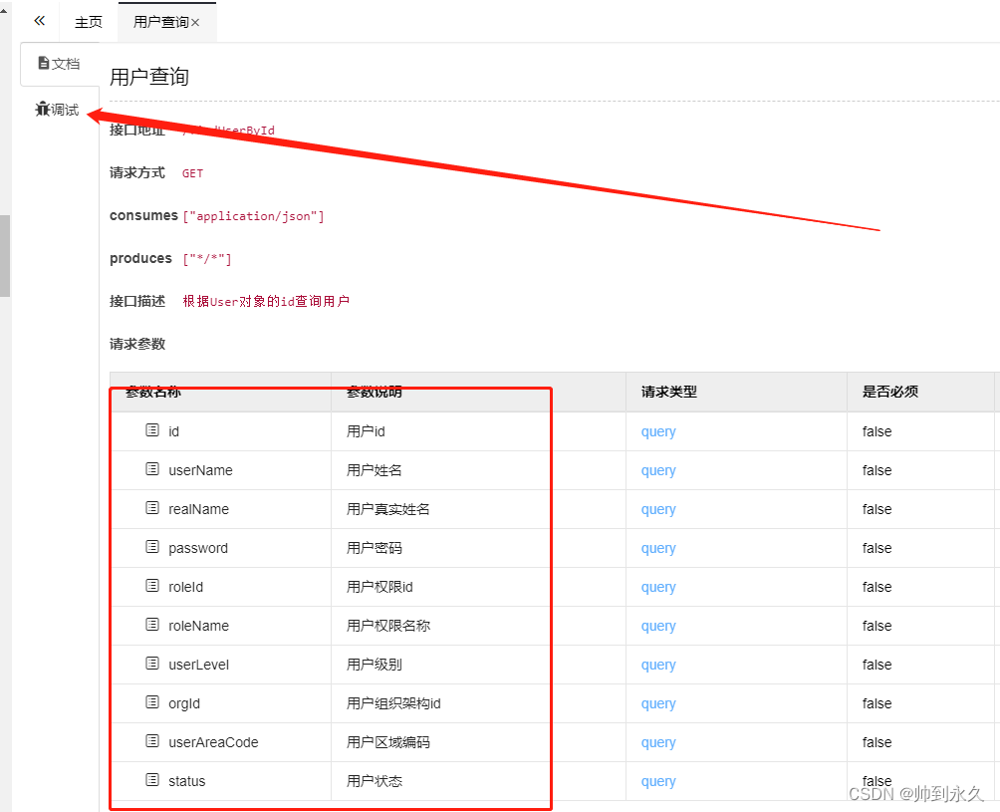
Task: Click the left vertical scrollbar
Action: (4, 254)
